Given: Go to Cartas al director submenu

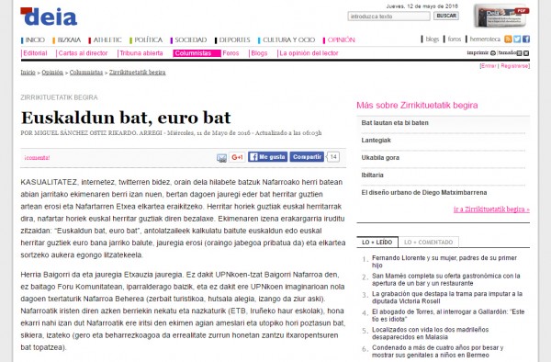Looking at the screenshot, I should click(x=83, y=53).
